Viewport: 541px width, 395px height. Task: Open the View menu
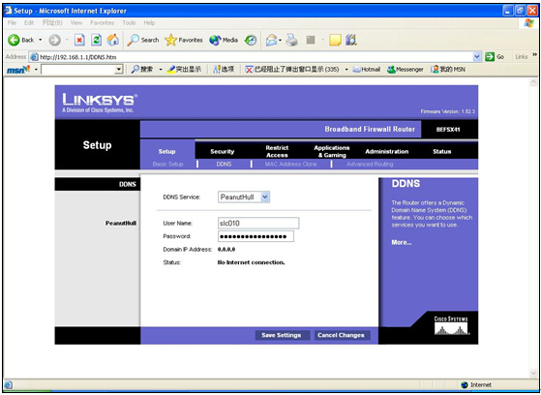pos(75,23)
